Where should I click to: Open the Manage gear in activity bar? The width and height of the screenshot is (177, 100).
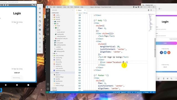click(x=48, y=89)
